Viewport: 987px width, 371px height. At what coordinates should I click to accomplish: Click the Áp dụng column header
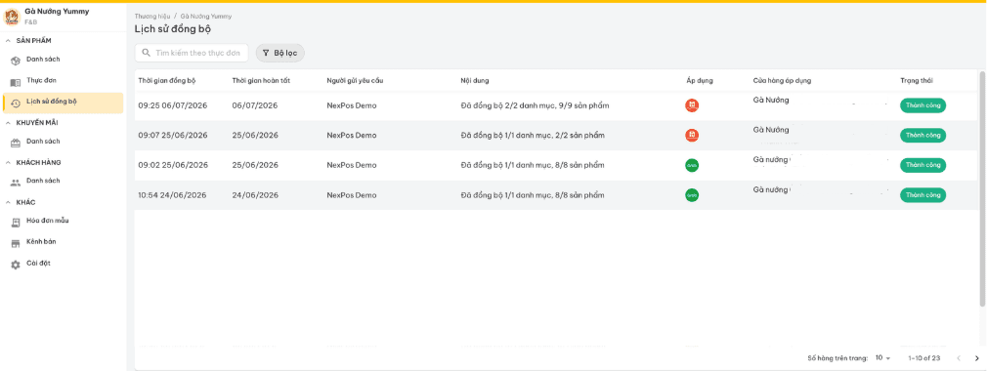[700, 80]
